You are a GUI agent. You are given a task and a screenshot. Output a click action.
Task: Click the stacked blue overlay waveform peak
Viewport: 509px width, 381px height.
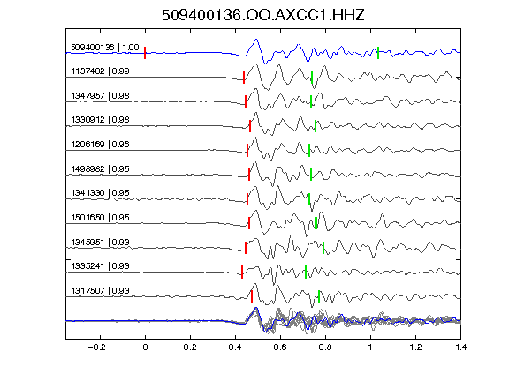point(256,308)
